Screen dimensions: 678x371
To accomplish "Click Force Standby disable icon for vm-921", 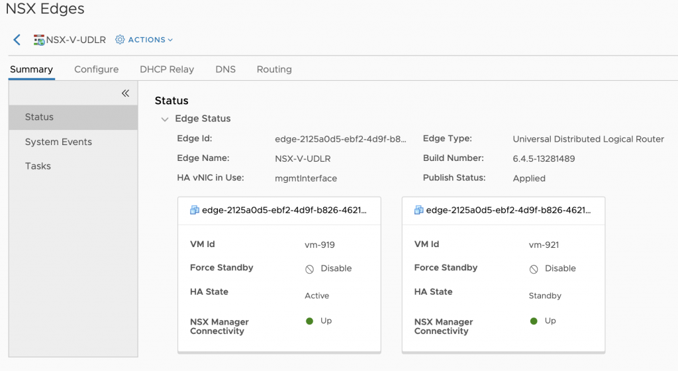I will coord(534,269).
